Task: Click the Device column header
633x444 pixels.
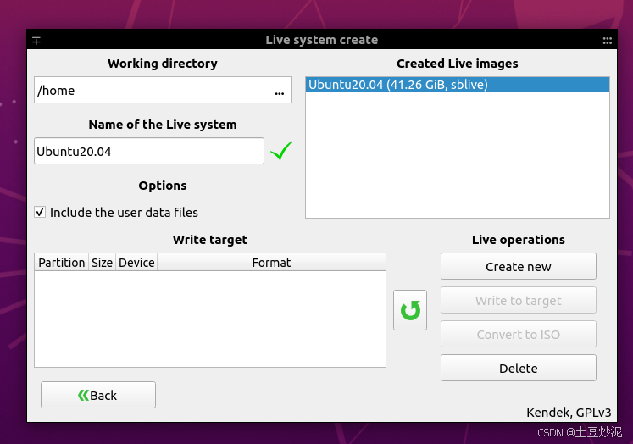Action: click(136, 263)
